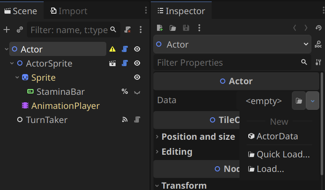Click the Inspector history icon

[319, 28]
